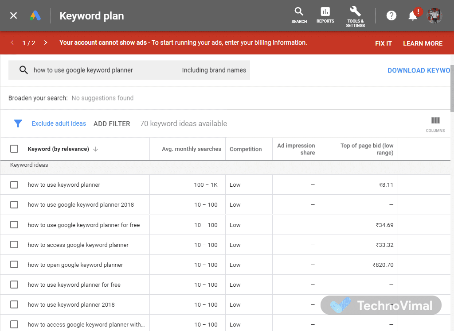Check 'how to access google keyword planner' row
This screenshot has height=331, width=454.
14,245
